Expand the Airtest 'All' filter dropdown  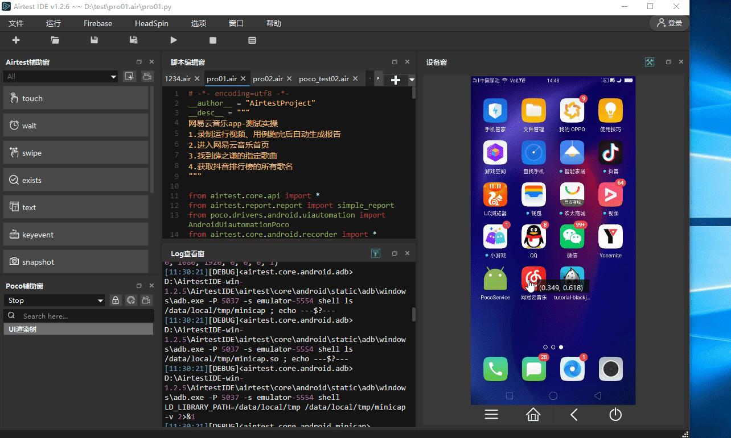click(60, 76)
